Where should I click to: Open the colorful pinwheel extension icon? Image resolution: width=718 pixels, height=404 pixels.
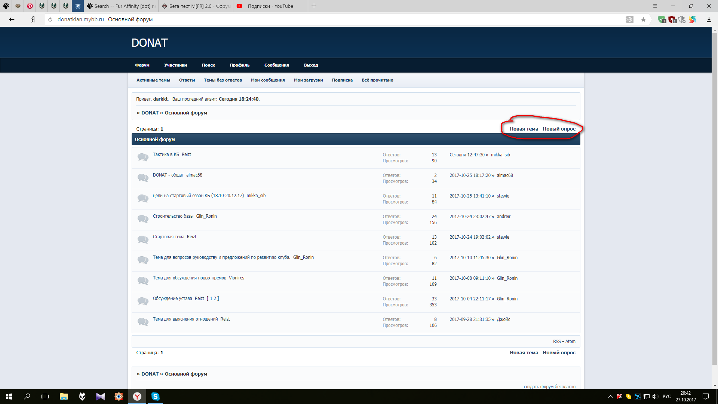[x=693, y=19]
